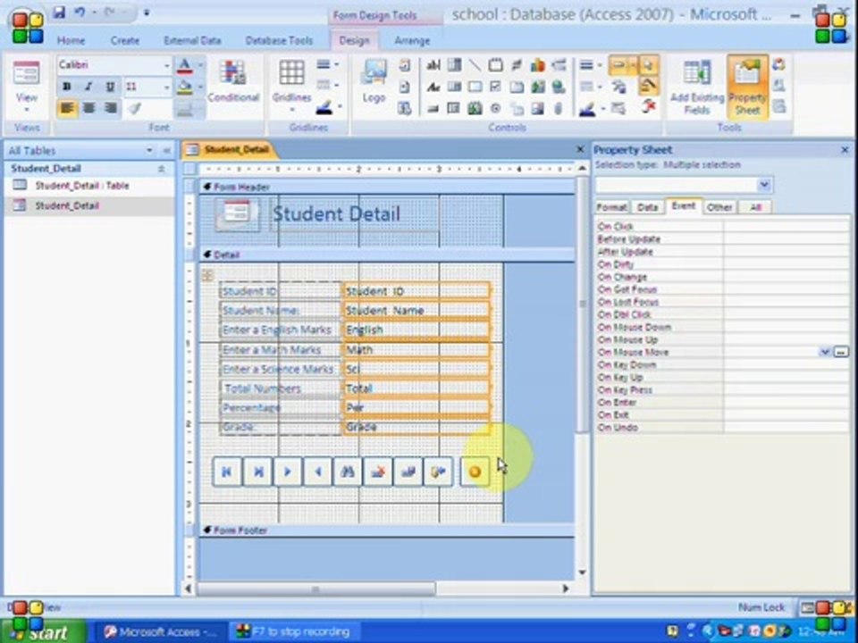Toggle the Select pointer tool
858x643 pixels.
tap(649, 65)
